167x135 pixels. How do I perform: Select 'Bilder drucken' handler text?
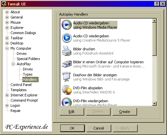pyautogui.click(x=84, y=49)
